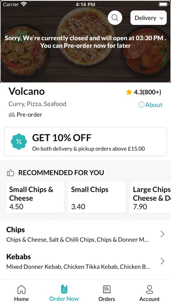The width and height of the screenshot is (171, 304).
Task: Open the Kebabs menu category
Action: tap(85, 261)
